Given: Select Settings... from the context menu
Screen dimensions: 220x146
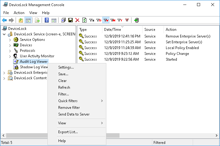Looking at the screenshot, I should pyautogui.click(x=66, y=67).
